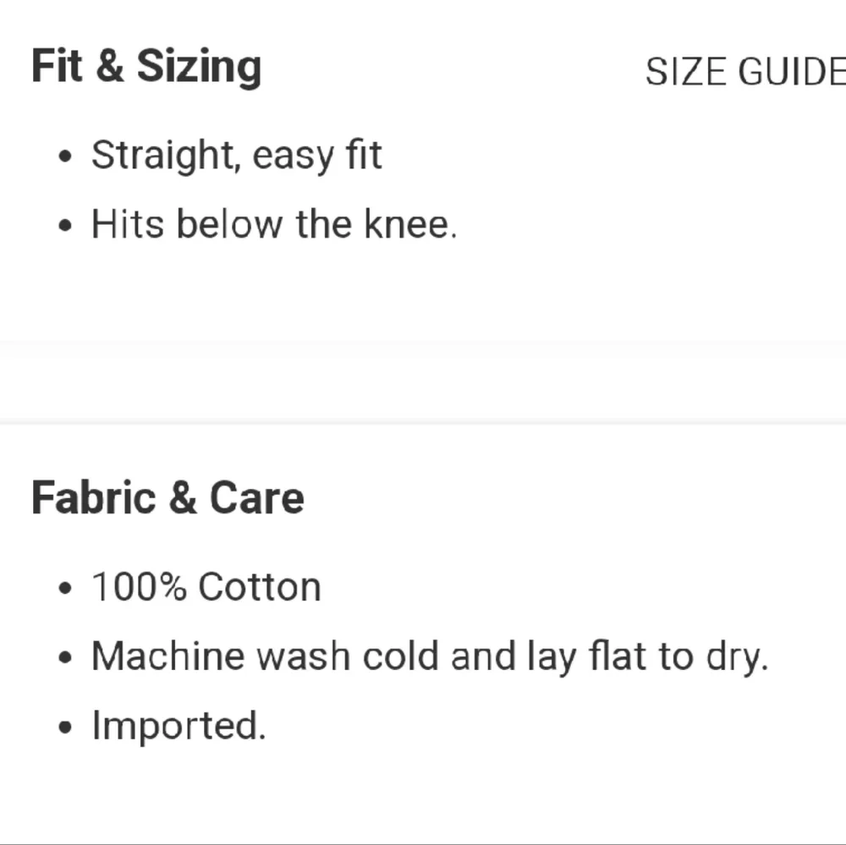Click the machine wash cold instruction line
Viewport: 846px width, 845px height.
click(429, 656)
